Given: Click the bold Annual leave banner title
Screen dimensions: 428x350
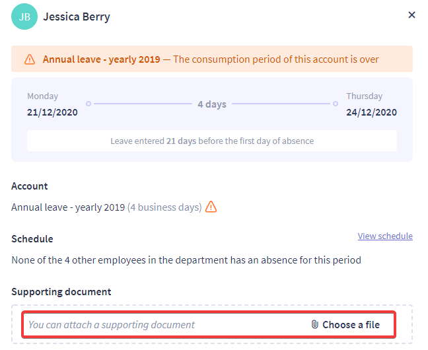Looking at the screenshot, I should (101, 59).
